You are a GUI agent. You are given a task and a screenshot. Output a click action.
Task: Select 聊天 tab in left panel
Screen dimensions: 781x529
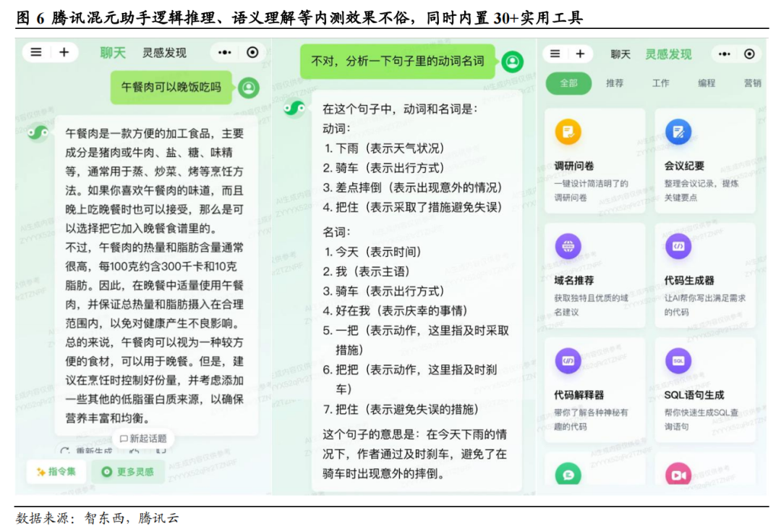point(113,53)
